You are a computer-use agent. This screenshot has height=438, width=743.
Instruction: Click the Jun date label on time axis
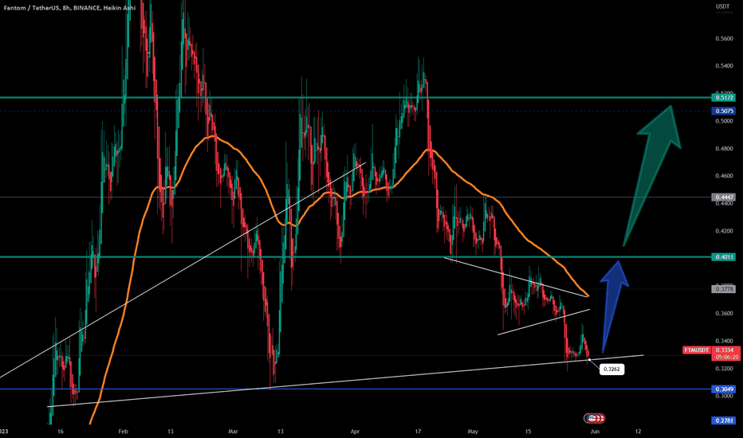click(x=596, y=432)
